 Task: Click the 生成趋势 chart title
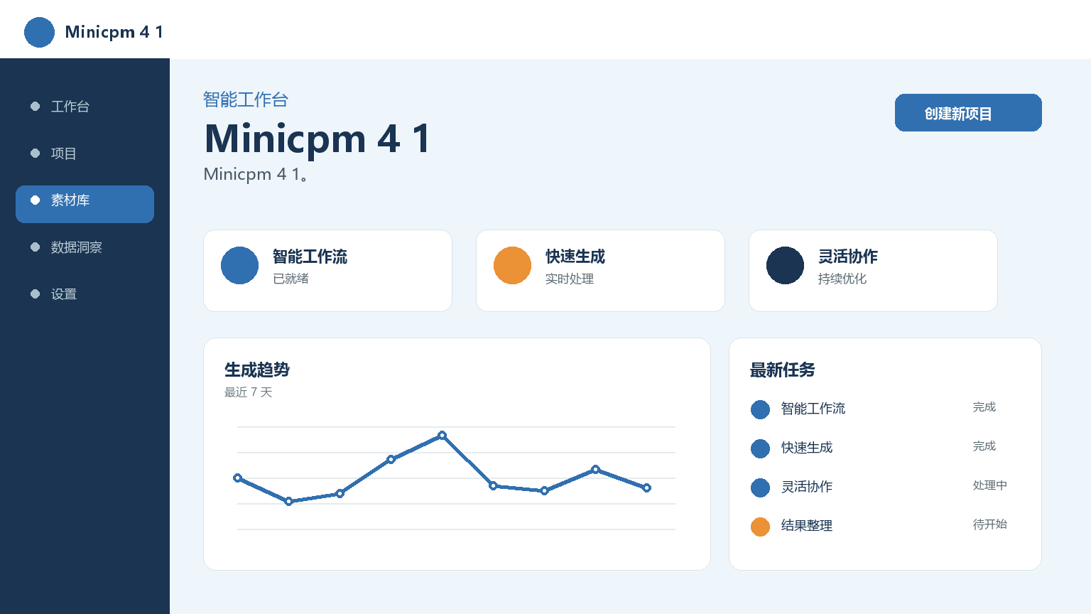(257, 370)
